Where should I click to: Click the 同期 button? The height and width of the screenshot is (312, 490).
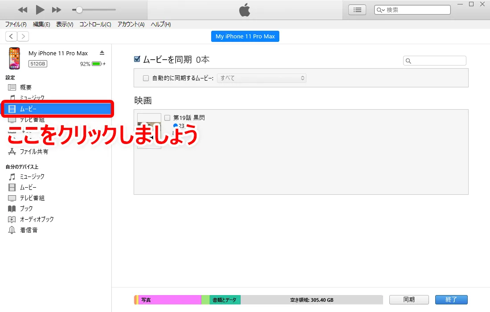point(409,300)
